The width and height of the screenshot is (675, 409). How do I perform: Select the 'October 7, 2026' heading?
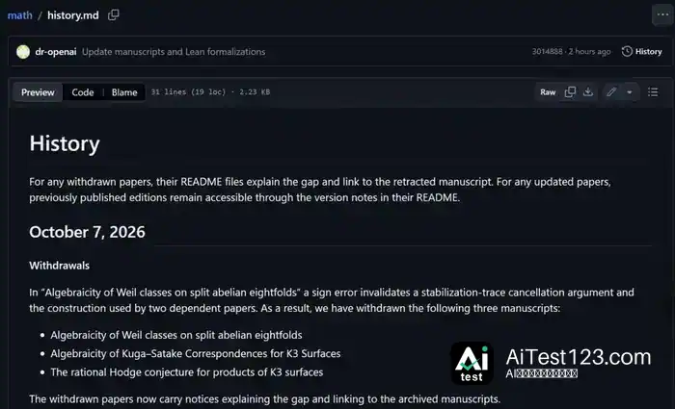88,233
